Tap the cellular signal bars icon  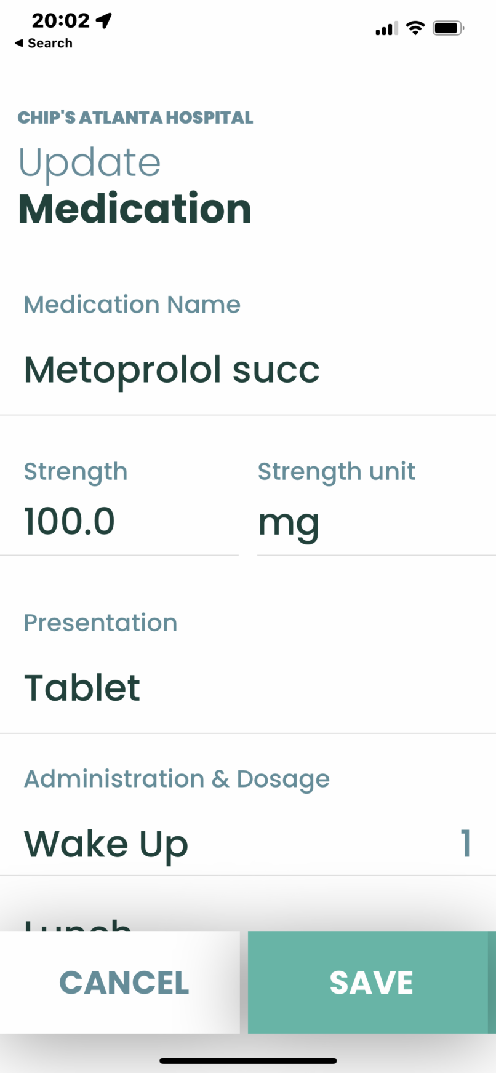(386, 28)
